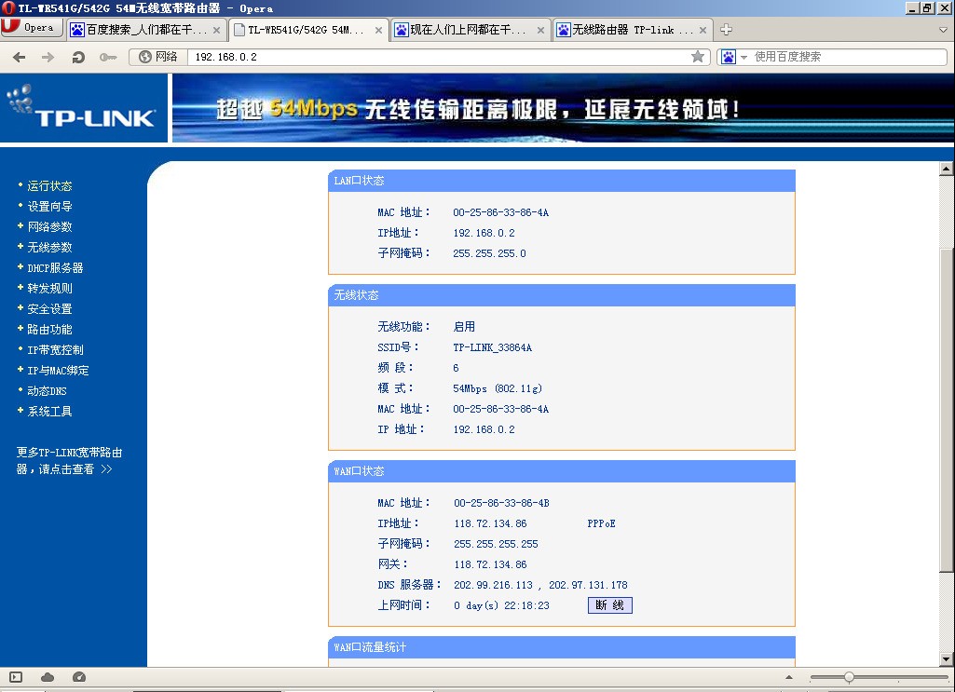The width and height of the screenshot is (955, 692).
Task: Click the page scrollbar up arrow
Action: point(946,169)
